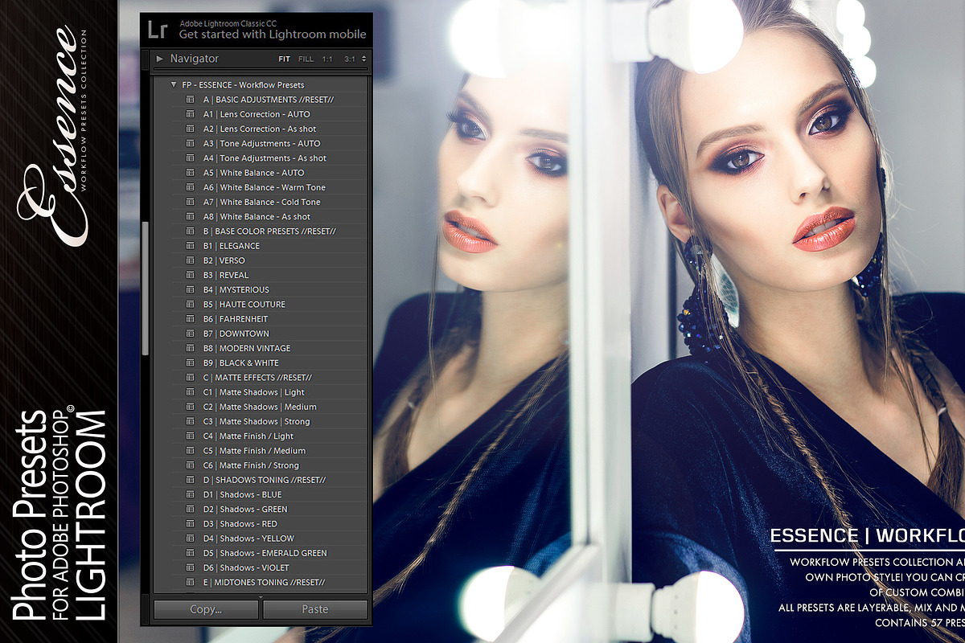The height and width of the screenshot is (643, 965).
Task: Click preset icon beside A | BASIC ADJUSTMENTS
Action: click(191, 100)
